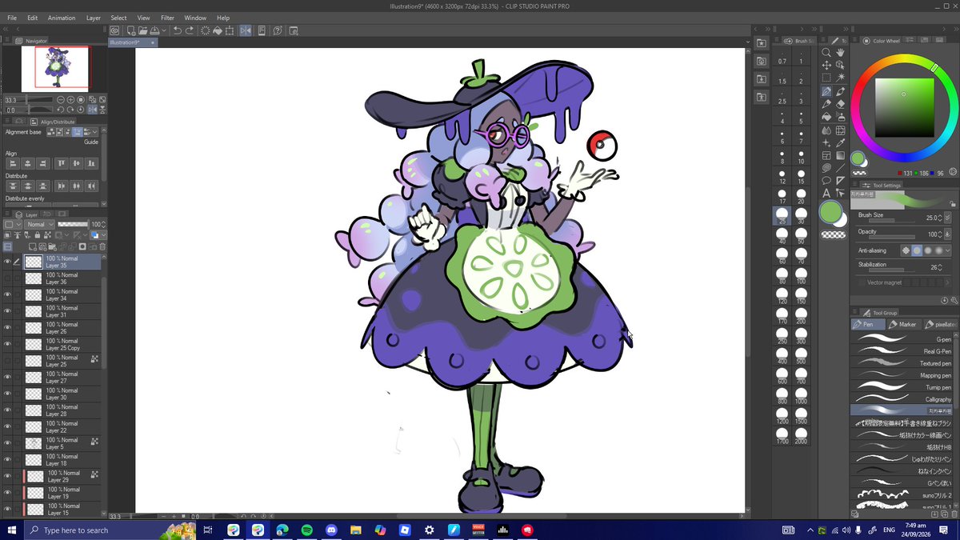Select the Operation object tool
The width and height of the screenshot is (960, 540).
[x=841, y=65]
